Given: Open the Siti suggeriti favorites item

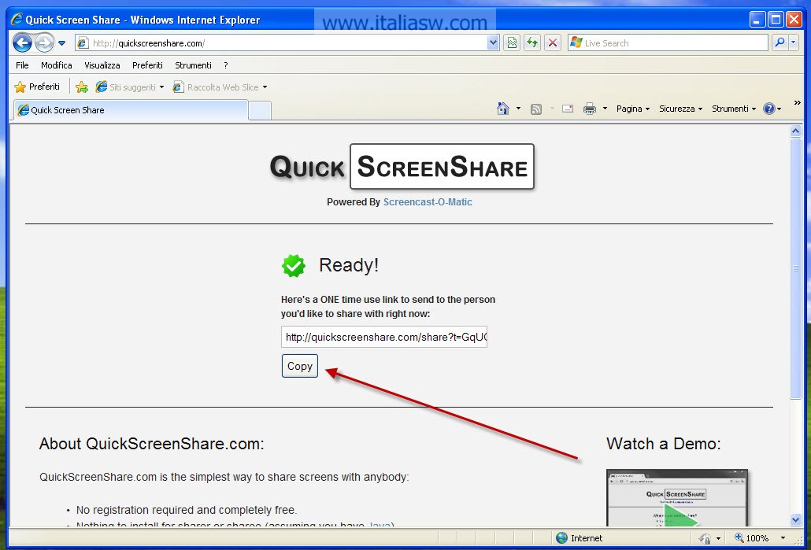Looking at the screenshot, I should click(x=130, y=87).
